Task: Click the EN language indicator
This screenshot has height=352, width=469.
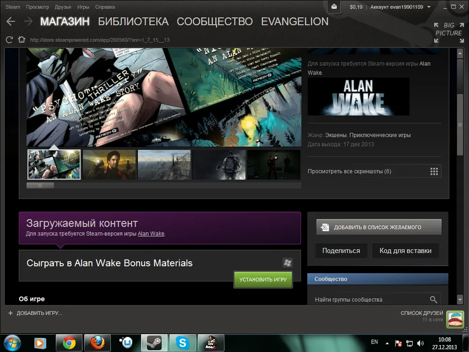Action: pyautogui.click(x=374, y=342)
